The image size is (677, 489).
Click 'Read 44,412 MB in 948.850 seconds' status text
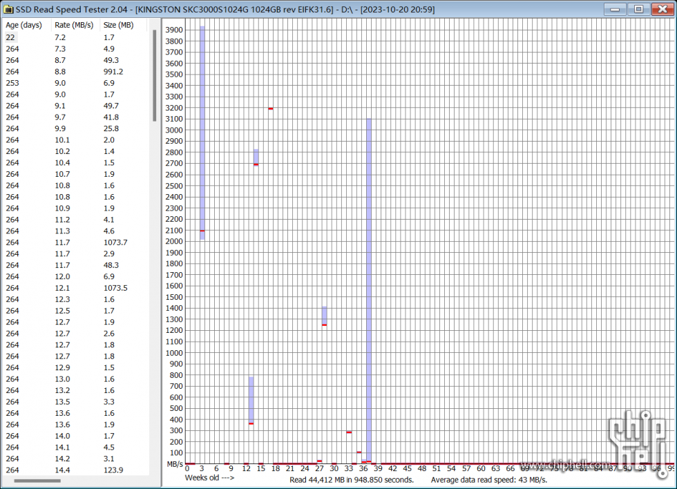(x=352, y=479)
